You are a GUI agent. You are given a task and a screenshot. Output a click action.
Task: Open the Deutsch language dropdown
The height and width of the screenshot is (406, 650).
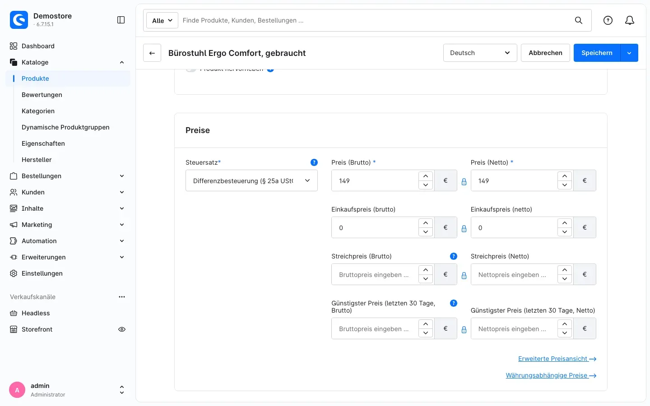[480, 53]
